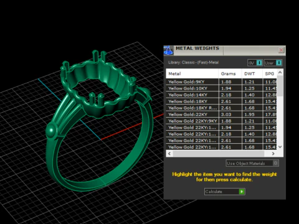This screenshot has height=224, width=299.
Task: Select the Yellow Gold:14KY row
Action: tap(221, 95)
